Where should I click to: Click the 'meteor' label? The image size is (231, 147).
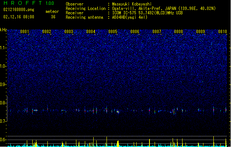coord(52,11)
